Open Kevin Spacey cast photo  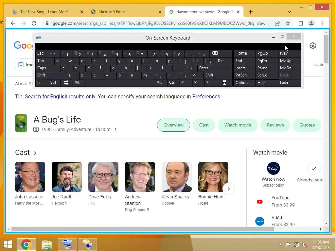pos(177,177)
